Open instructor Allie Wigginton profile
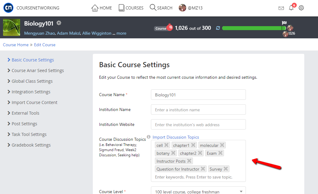The image size is (318, 194). pos(97,33)
